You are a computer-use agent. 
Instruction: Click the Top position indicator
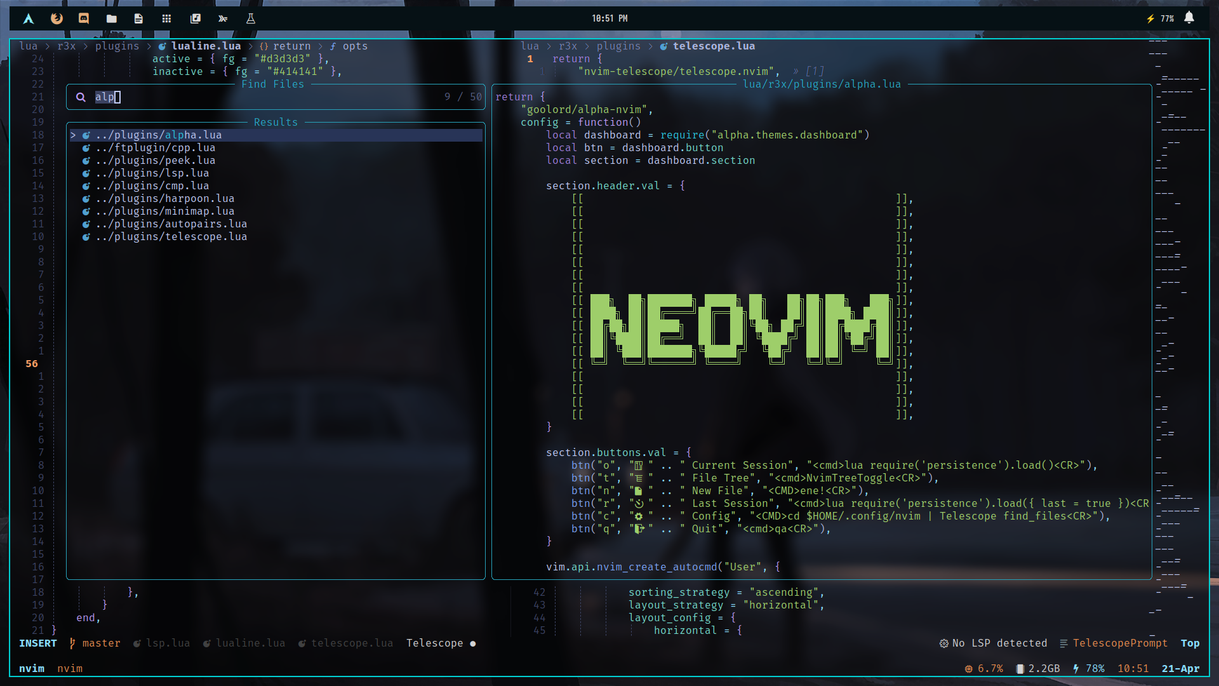pyautogui.click(x=1190, y=643)
